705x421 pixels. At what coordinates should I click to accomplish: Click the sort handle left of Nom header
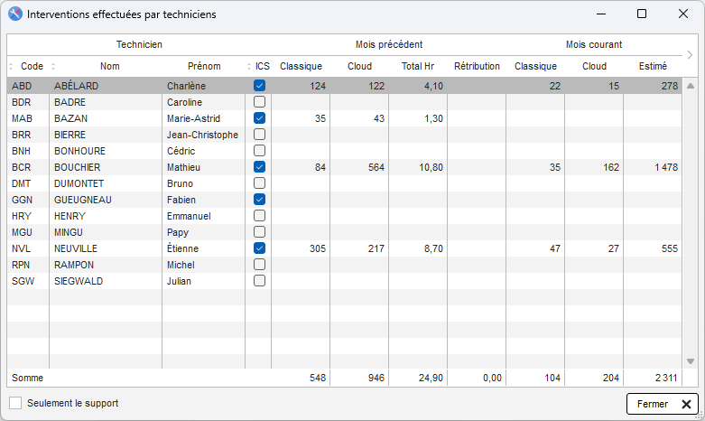(53, 66)
